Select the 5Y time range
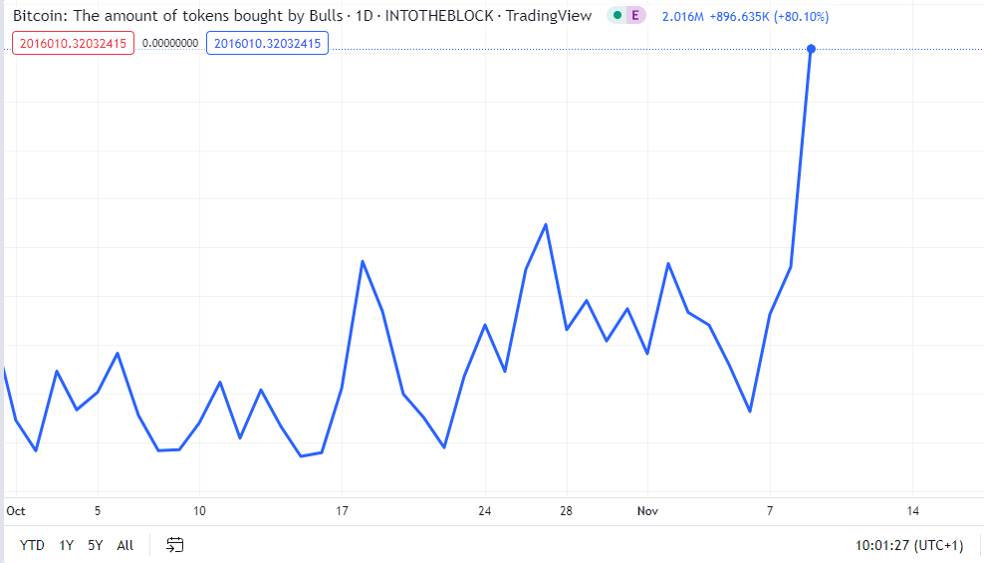Image resolution: width=984 pixels, height=563 pixels. coord(96,545)
